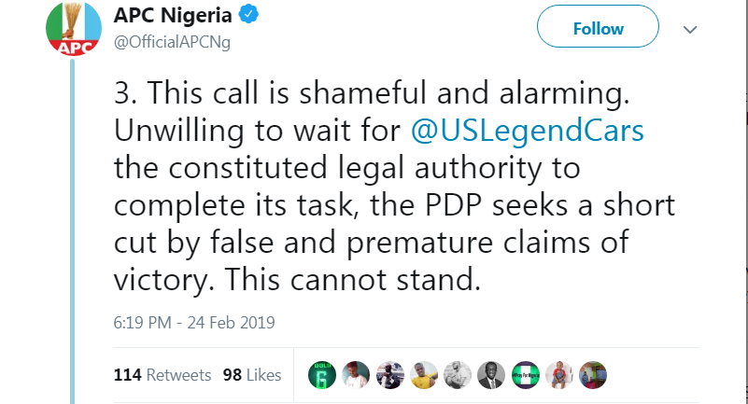Follow the APC Nigeria account
The height and width of the screenshot is (404, 748).
click(598, 29)
